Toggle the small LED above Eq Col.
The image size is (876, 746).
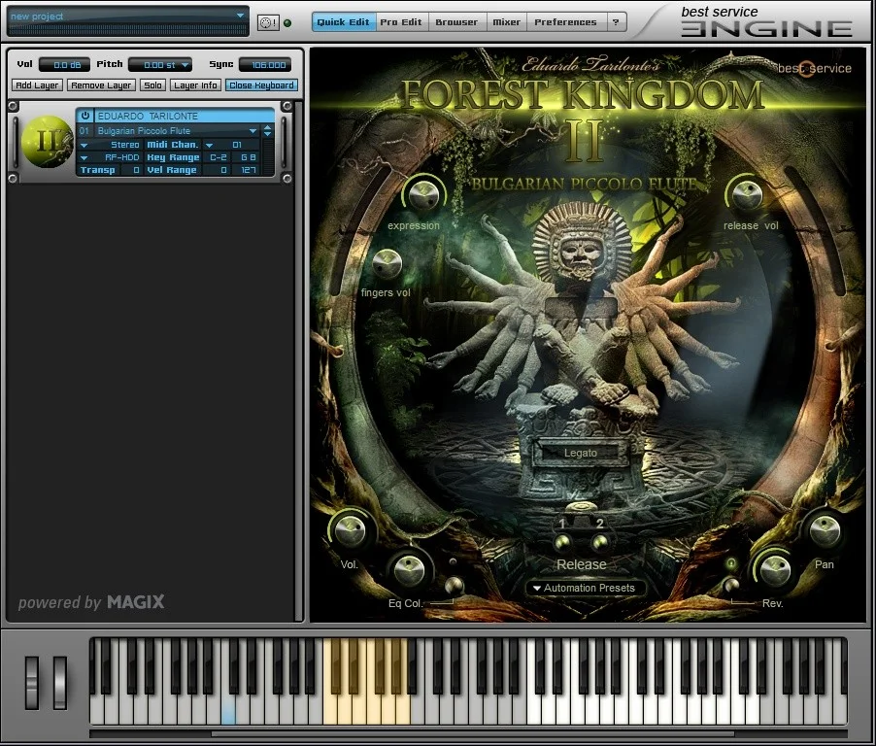(x=453, y=561)
